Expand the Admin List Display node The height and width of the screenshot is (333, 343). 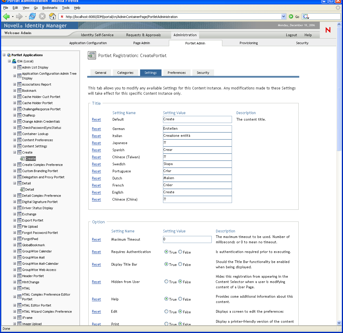14,67
